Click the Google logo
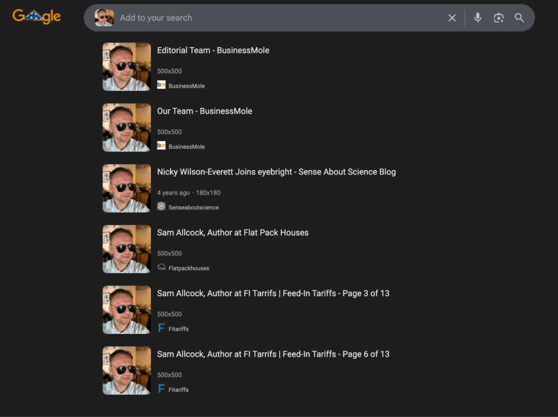This screenshot has height=417, width=558. [x=37, y=16]
